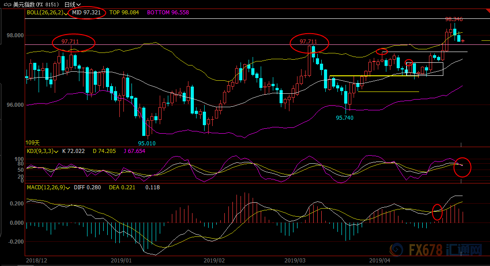The image size is (490, 266).
Task: Click the 2019/02 date axis marker
Action: coord(214,260)
